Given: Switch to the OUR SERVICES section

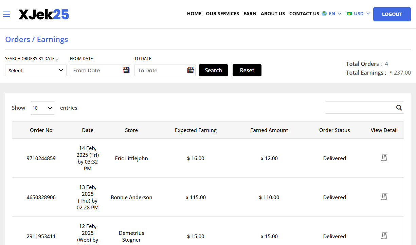Looking at the screenshot, I should (222, 14).
